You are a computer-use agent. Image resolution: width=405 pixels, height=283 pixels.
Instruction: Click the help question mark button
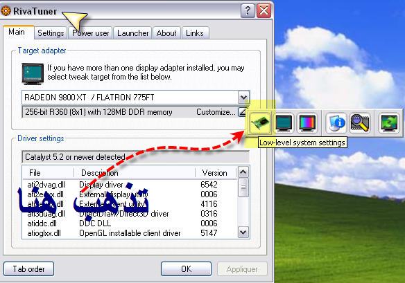(248, 11)
